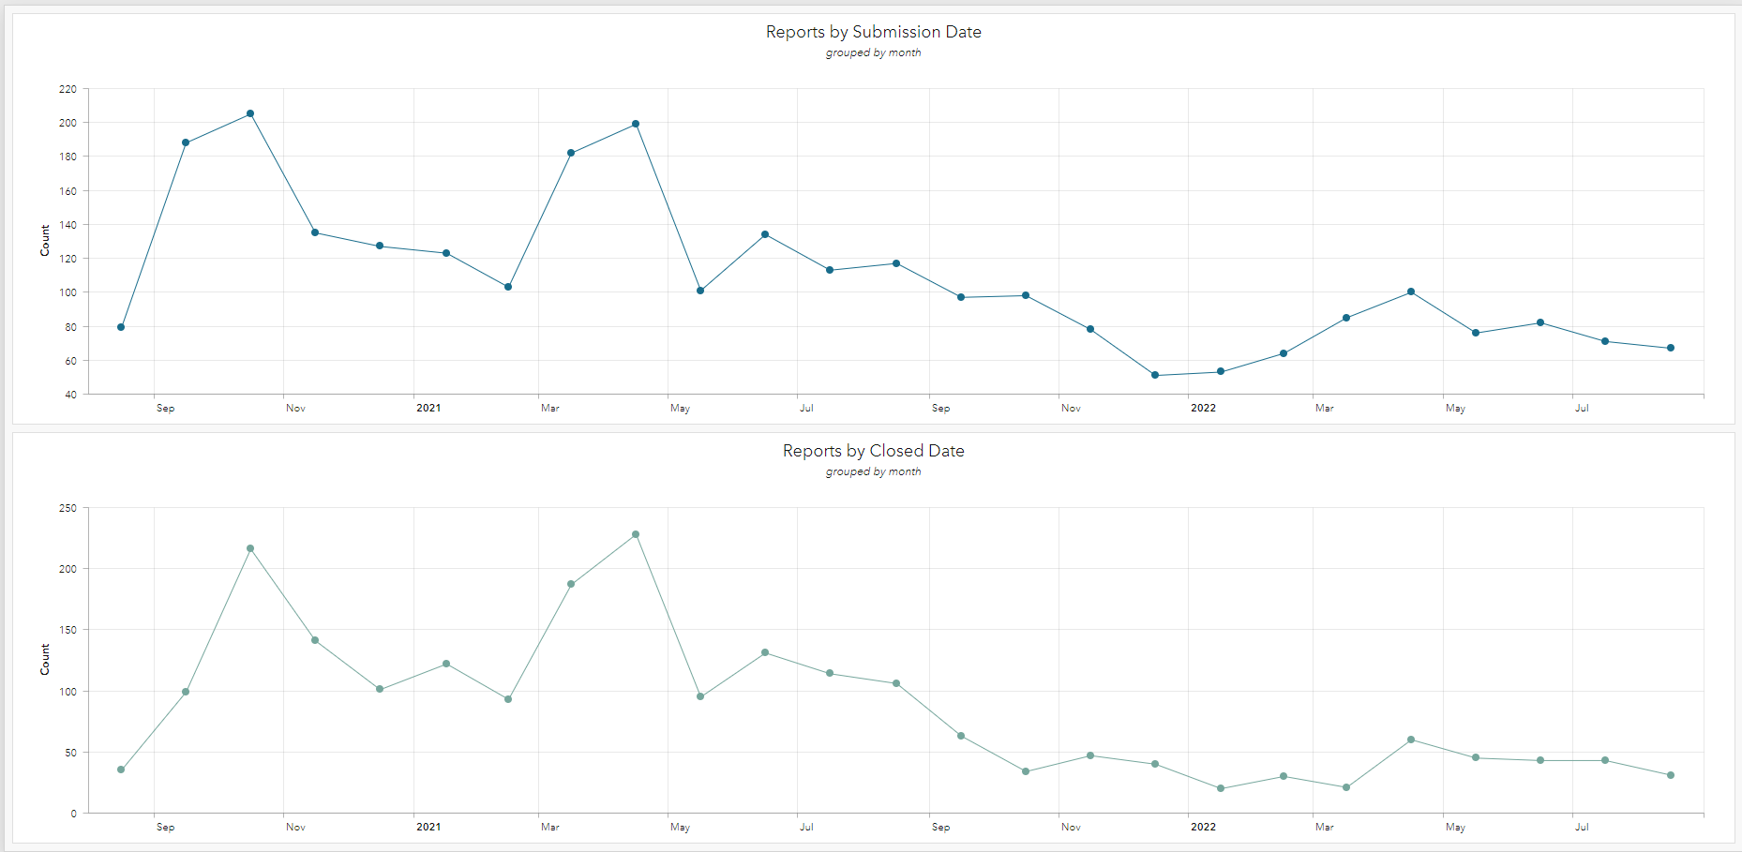The height and width of the screenshot is (852, 1742).
Task: Click the Sep label on closed chart axis
Action: point(165,827)
